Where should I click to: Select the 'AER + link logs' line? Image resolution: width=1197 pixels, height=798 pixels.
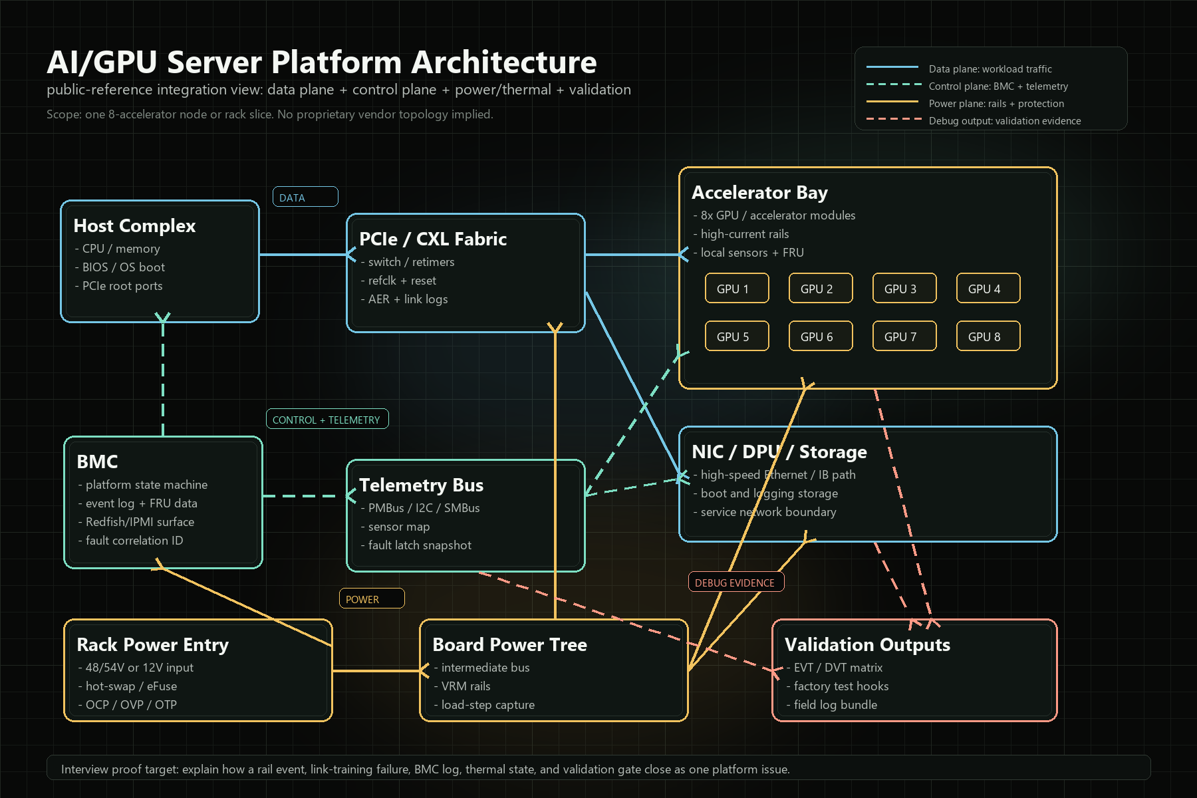pyautogui.click(x=404, y=299)
